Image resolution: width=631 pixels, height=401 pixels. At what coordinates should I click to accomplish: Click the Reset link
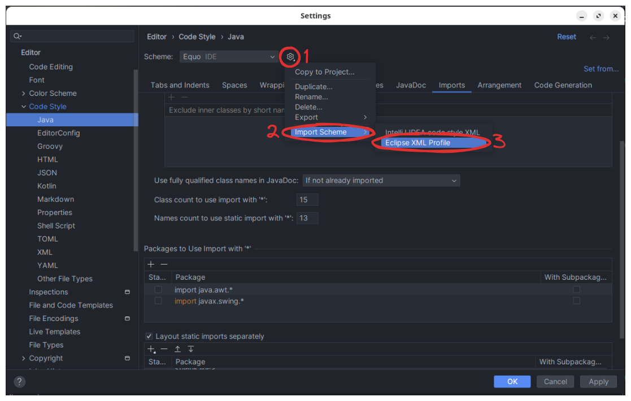click(566, 37)
